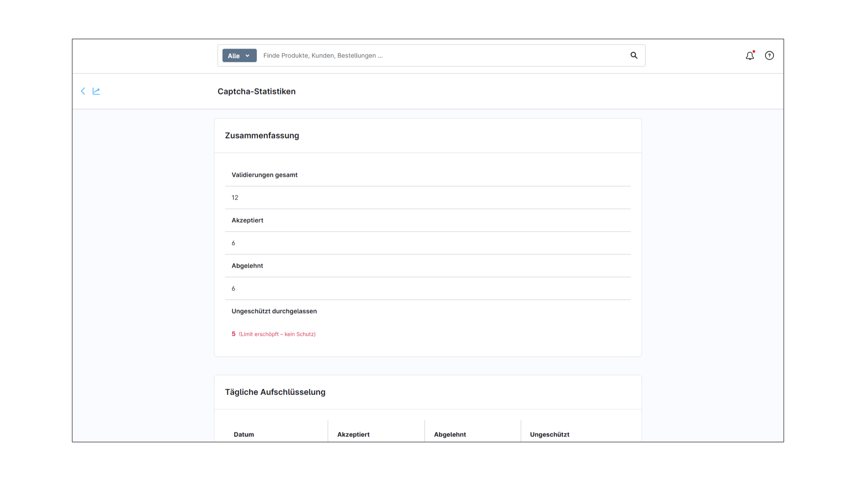The width and height of the screenshot is (856, 481).
Task: Click the 'Validierungen gesamt' label
Action: [264, 175]
